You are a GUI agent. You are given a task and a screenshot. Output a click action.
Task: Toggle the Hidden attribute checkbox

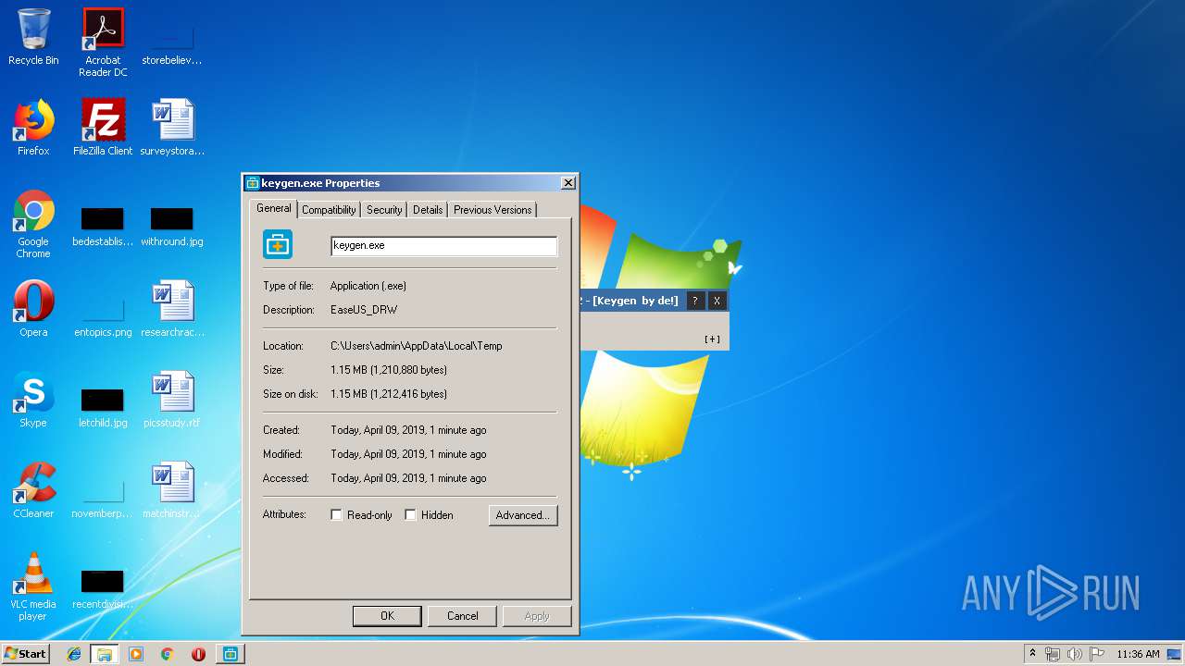click(x=410, y=515)
